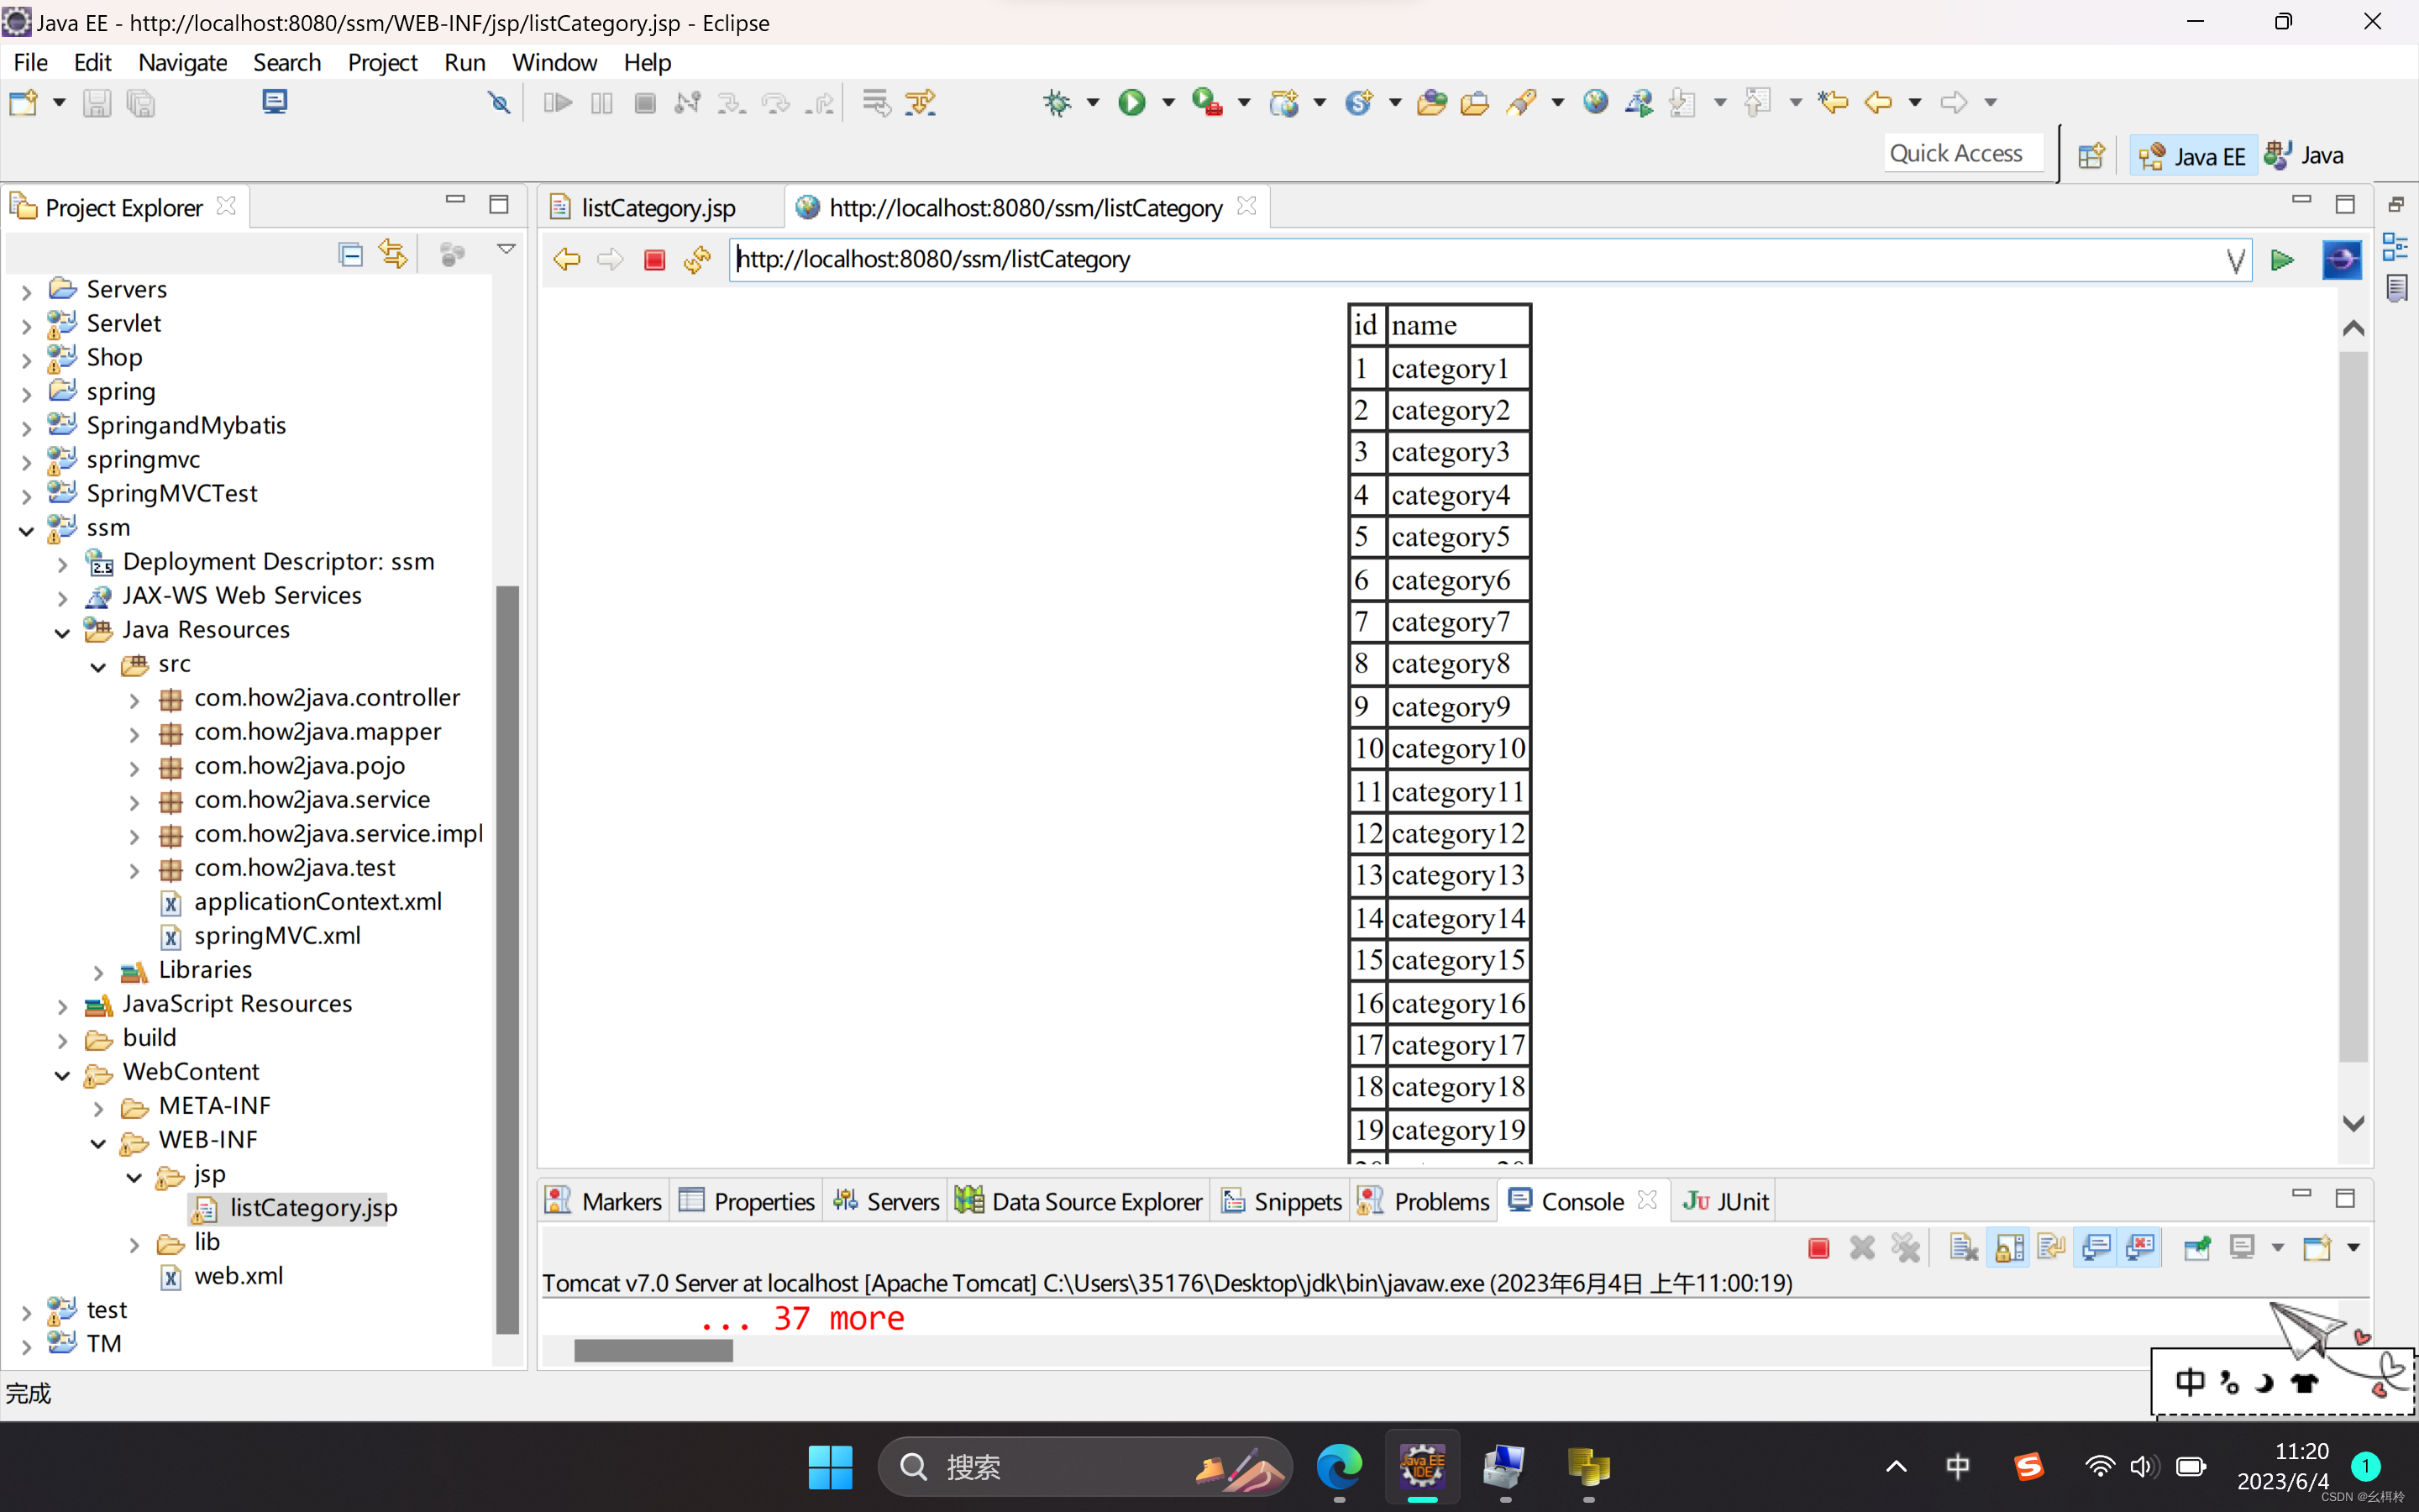Click the browser URL address field

coord(1399,260)
